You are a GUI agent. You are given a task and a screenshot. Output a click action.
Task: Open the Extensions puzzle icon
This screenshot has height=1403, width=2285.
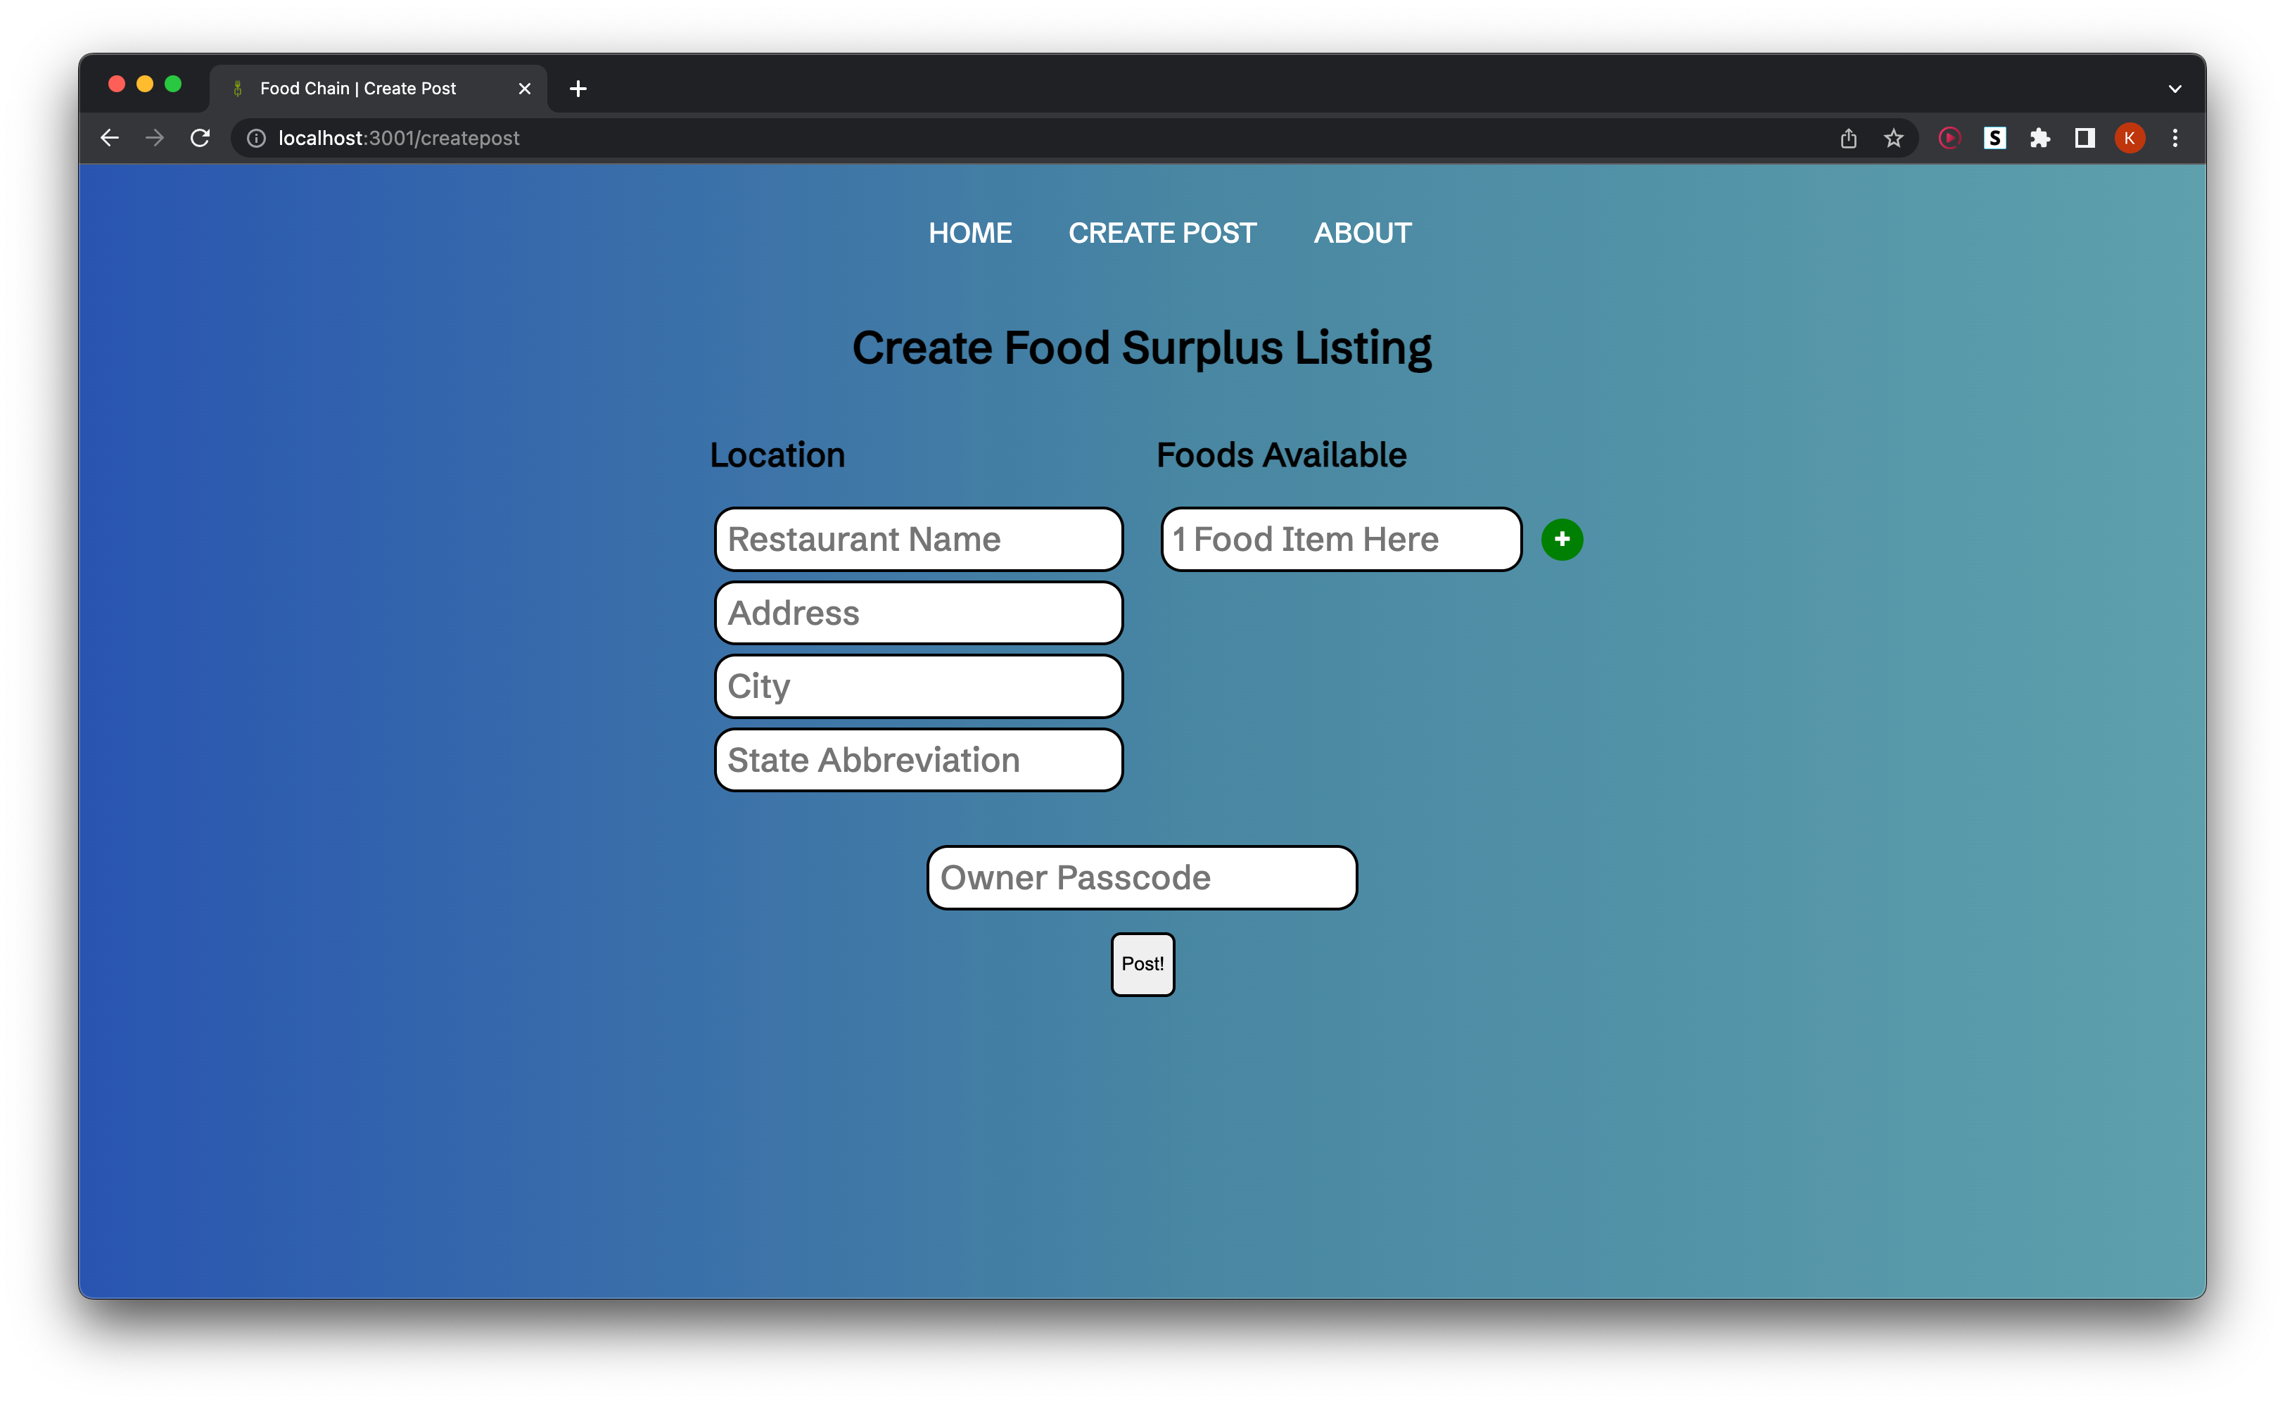pos(2039,138)
